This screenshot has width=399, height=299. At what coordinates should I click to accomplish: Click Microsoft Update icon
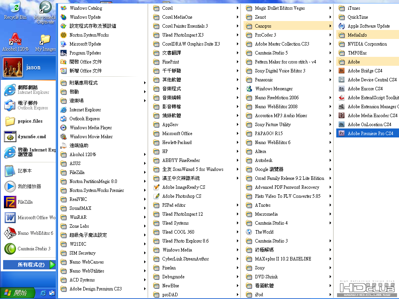64,44
